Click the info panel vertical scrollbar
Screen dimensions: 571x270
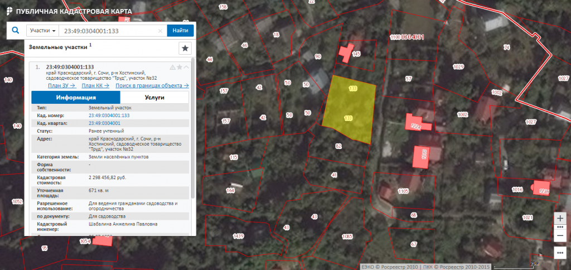click(192, 128)
